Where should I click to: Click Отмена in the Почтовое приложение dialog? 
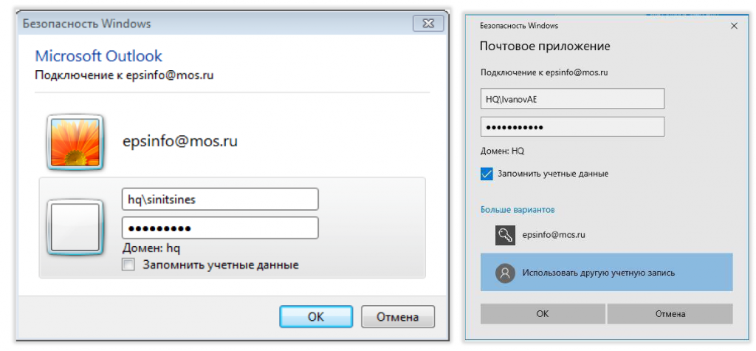[670, 313]
